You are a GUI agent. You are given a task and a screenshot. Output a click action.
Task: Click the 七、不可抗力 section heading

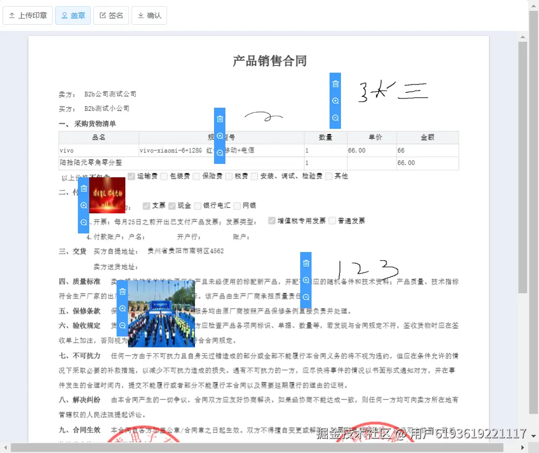click(79, 356)
